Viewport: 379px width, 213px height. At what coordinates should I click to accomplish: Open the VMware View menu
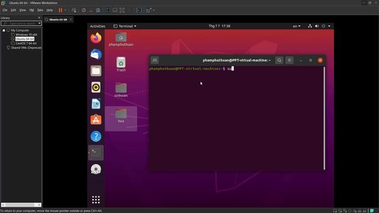pos(23,10)
